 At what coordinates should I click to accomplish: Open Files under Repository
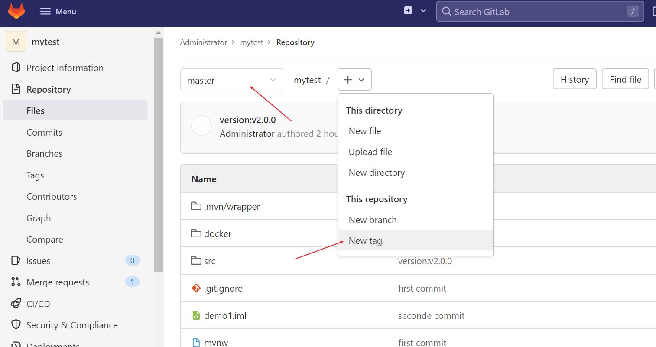click(75, 110)
